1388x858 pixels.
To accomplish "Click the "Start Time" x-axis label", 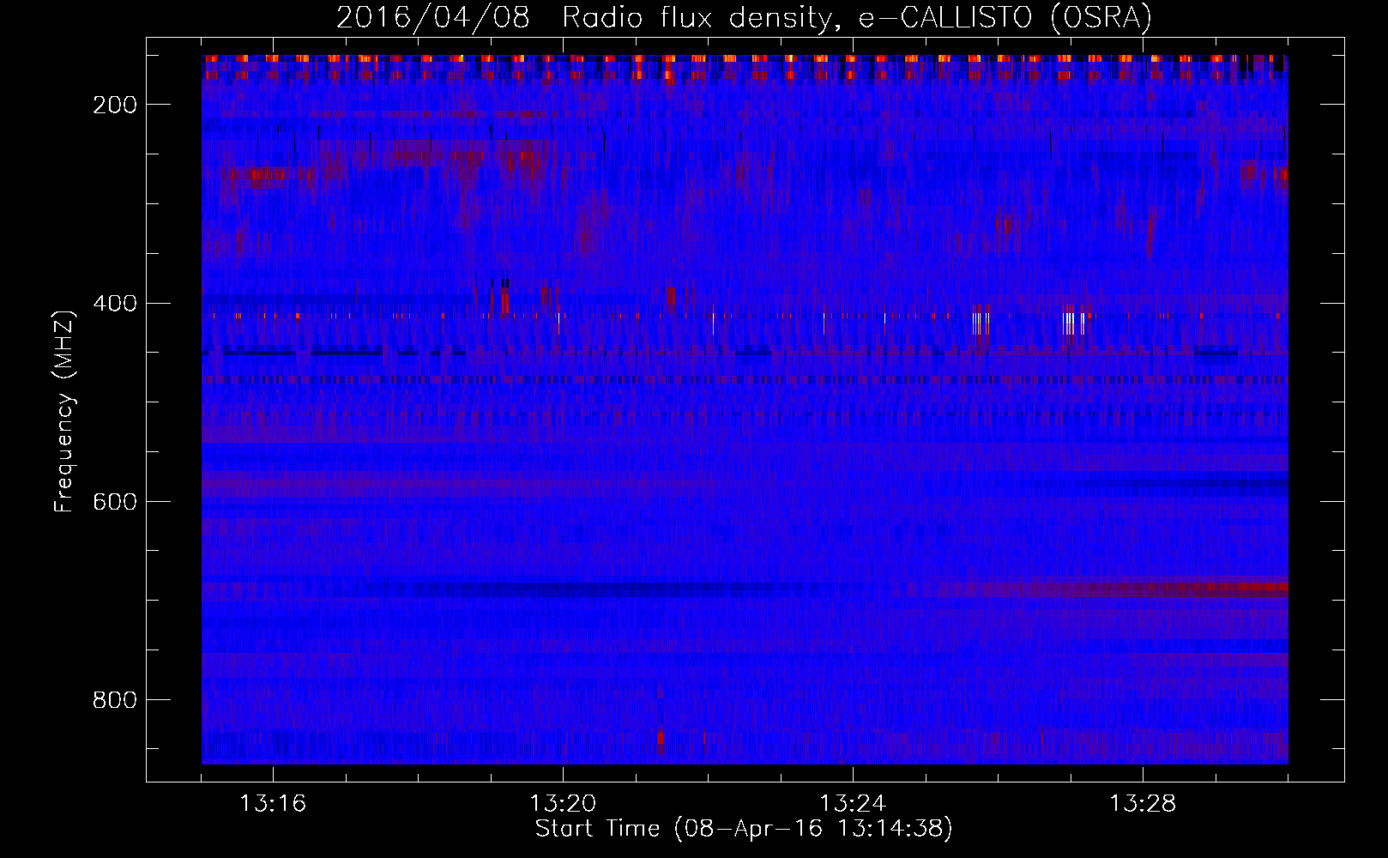I will point(744,828).
